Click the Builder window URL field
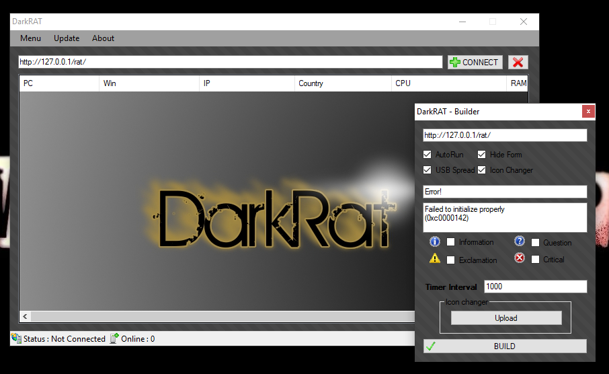 click(x=505, y=135)
